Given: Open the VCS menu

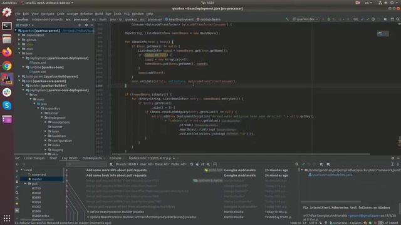Looking at the screenshot, I should pyautogui.click(x=127, y=14).
